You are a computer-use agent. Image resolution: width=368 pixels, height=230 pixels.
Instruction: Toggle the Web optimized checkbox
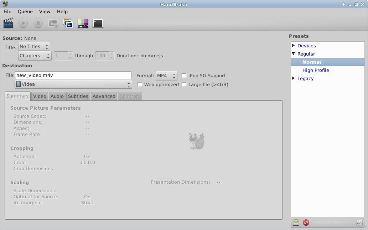tap(140, 84)
